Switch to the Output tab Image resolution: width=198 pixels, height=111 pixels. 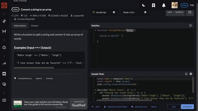(35, 26)
